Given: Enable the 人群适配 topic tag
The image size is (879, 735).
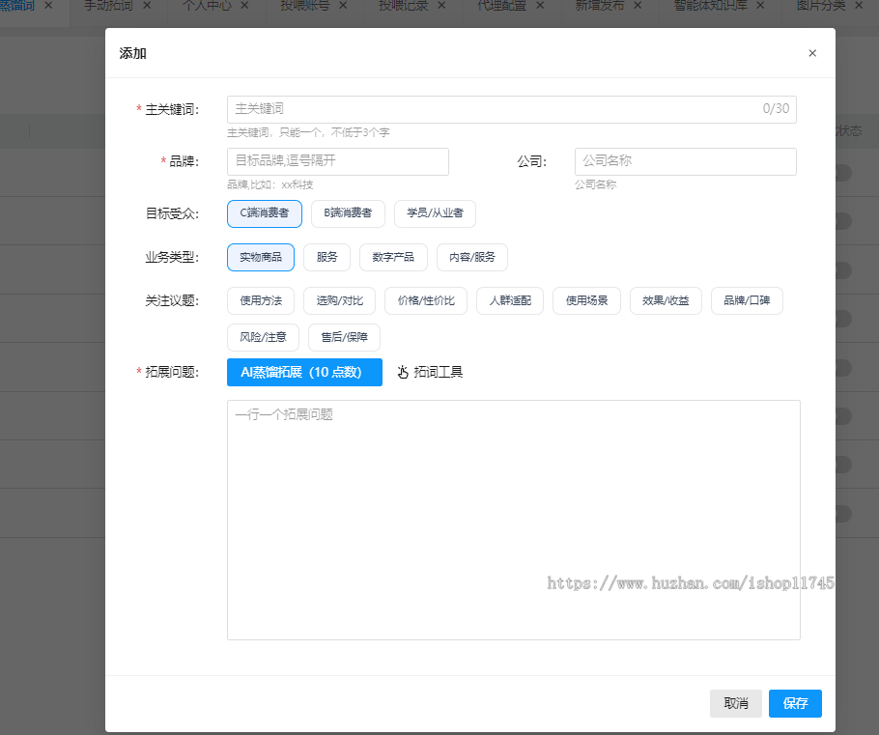Looking at the screenshot, I should [510, 301].
